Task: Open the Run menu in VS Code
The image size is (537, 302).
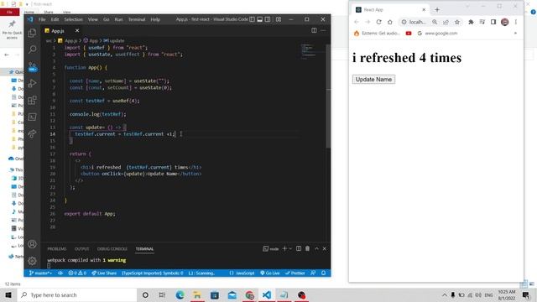Action: point(118,19)
